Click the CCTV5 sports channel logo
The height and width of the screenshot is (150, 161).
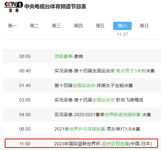point(14,7)
